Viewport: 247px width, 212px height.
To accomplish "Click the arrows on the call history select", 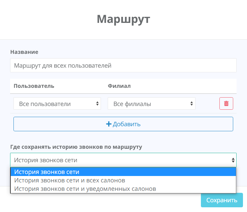I will [233, 161].
